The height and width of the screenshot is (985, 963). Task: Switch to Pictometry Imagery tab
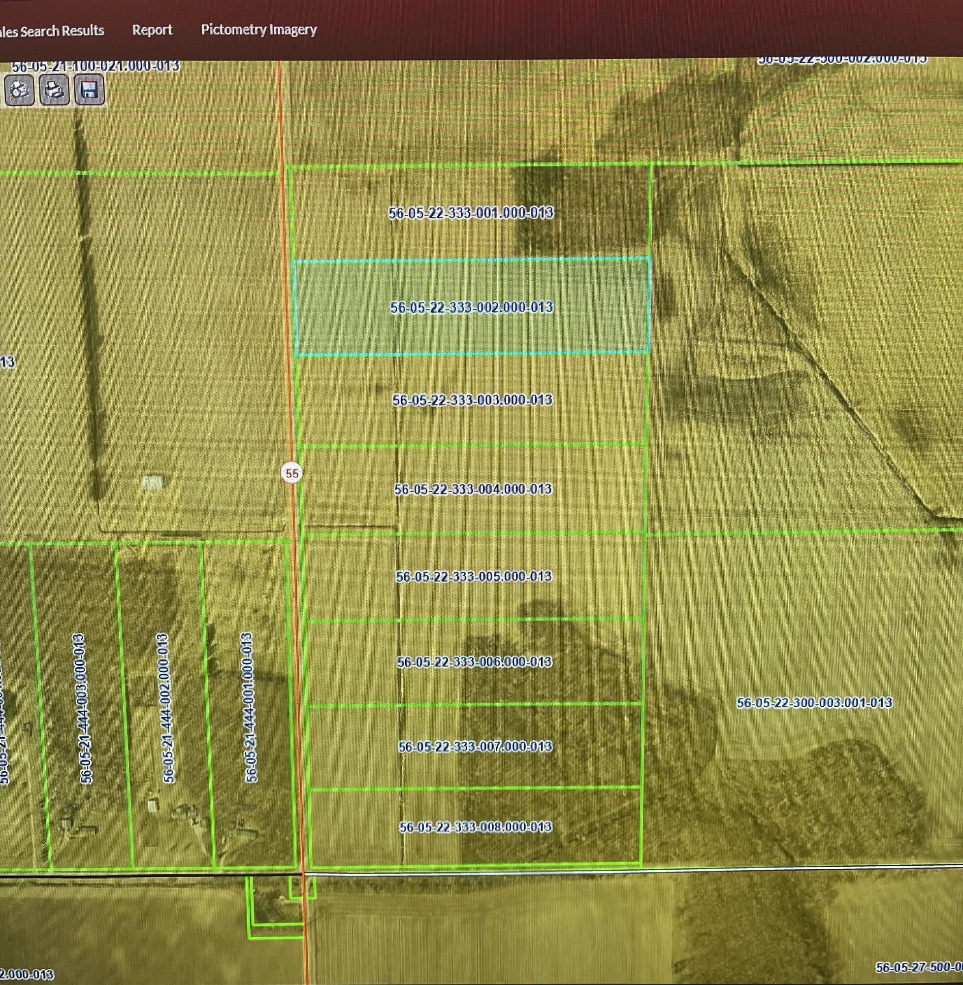coord(259,30)
